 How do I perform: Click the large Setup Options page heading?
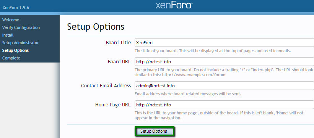tap(96, 27)
